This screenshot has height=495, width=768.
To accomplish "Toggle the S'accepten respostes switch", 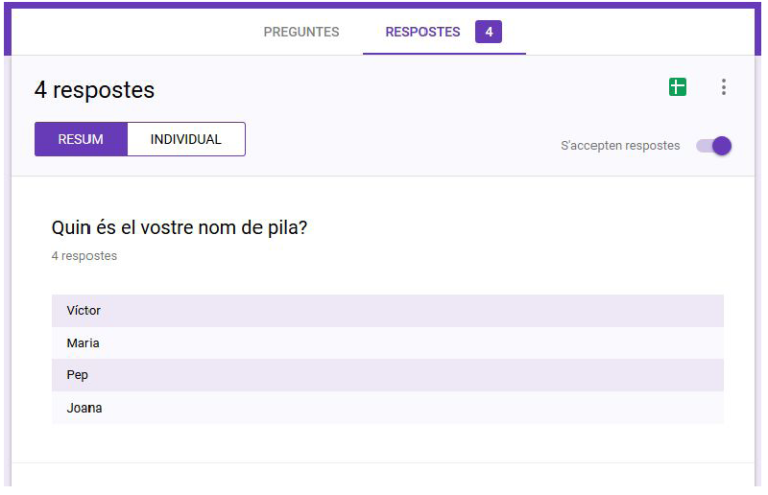I will (714, 146).
